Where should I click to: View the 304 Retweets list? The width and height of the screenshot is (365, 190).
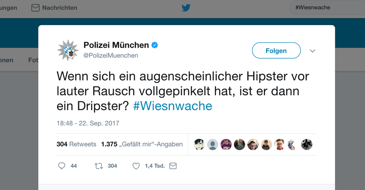76,144
